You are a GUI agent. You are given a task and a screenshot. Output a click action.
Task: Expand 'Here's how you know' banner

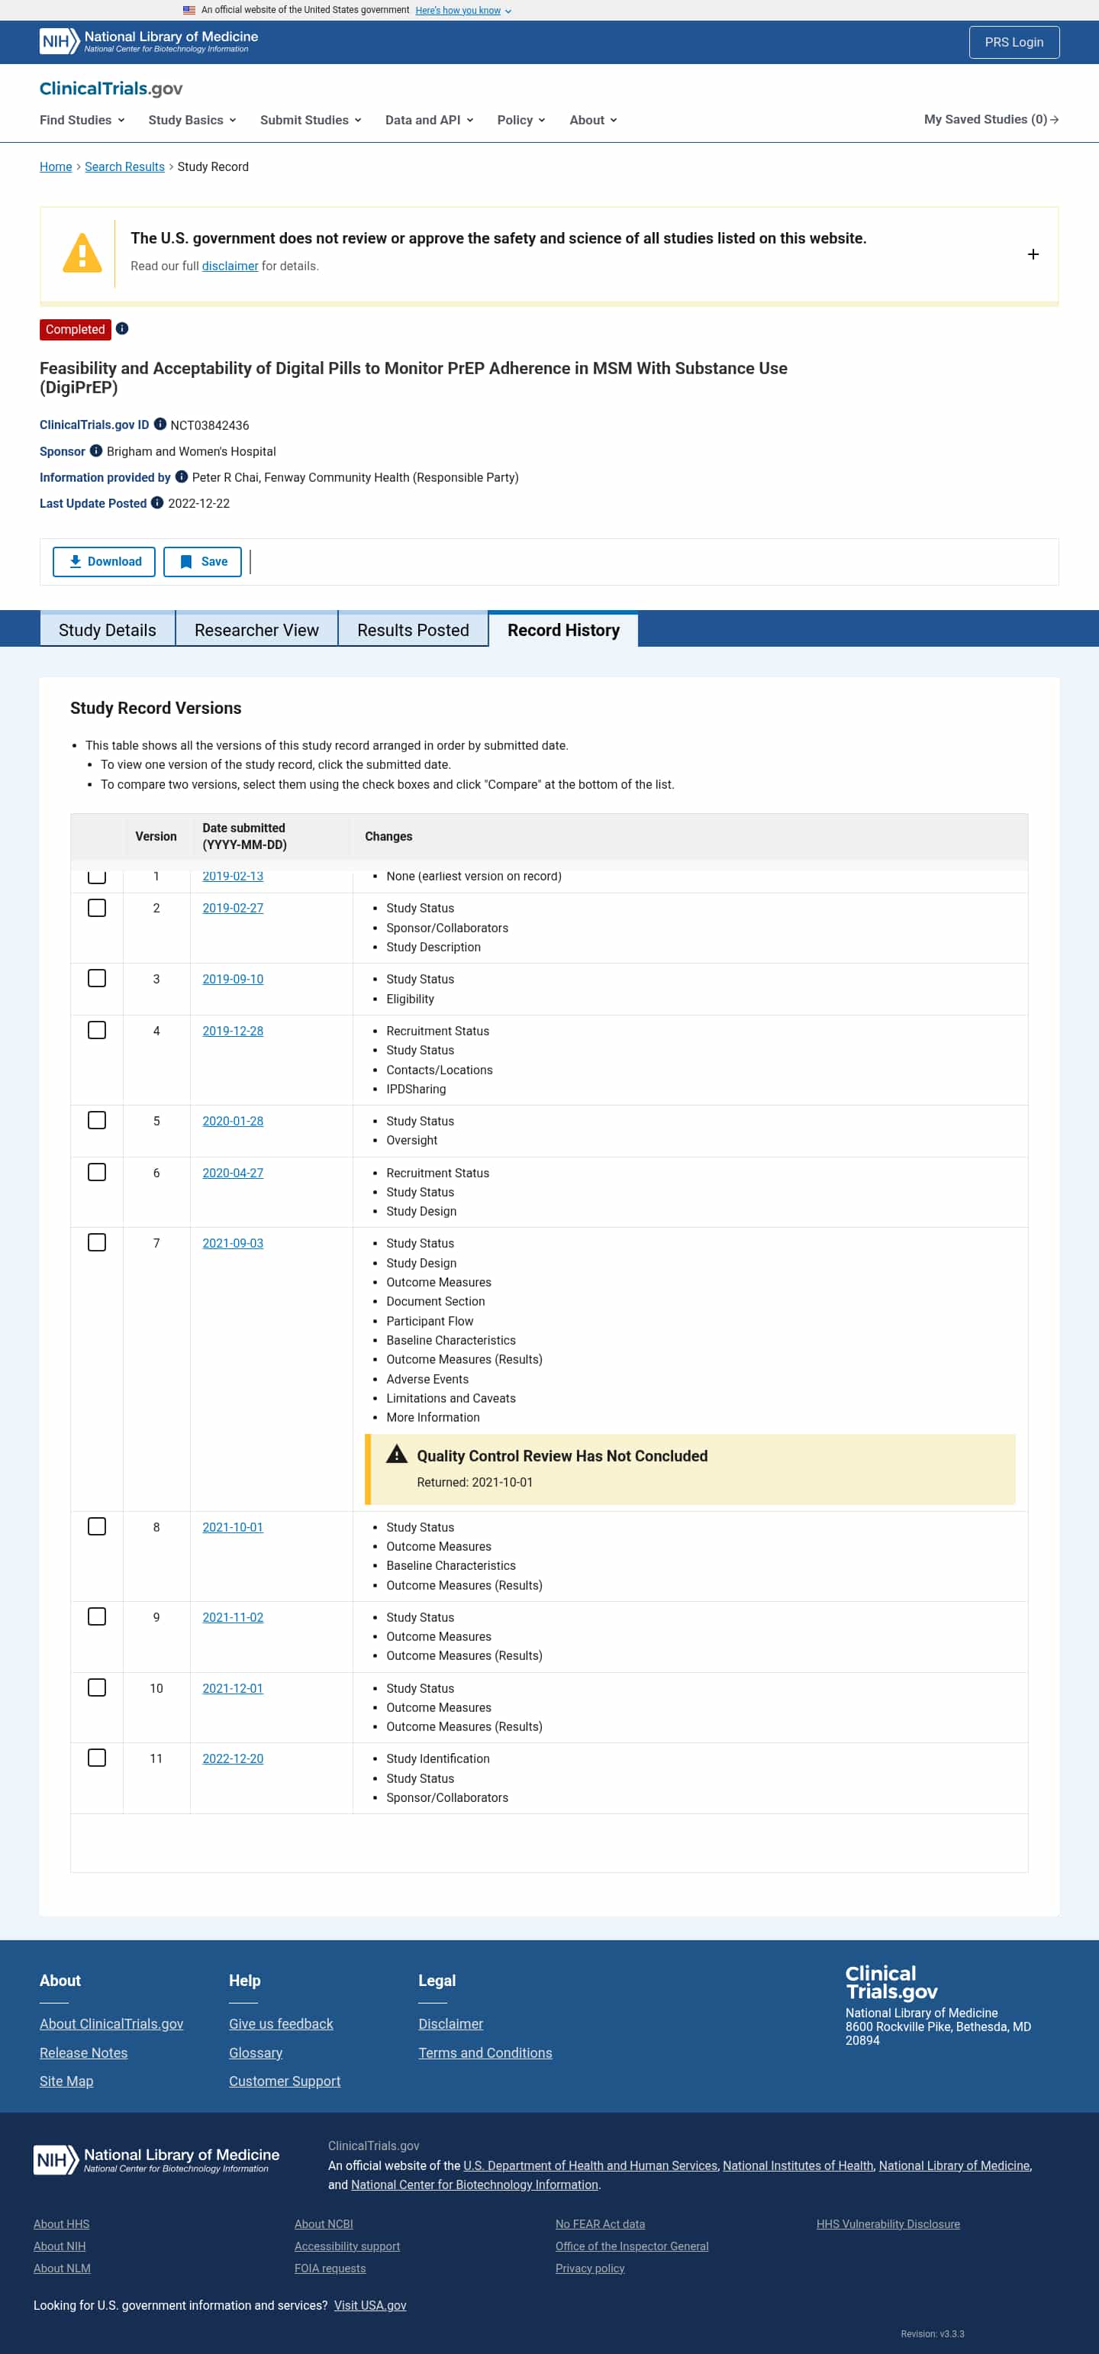tap(462, 10)
